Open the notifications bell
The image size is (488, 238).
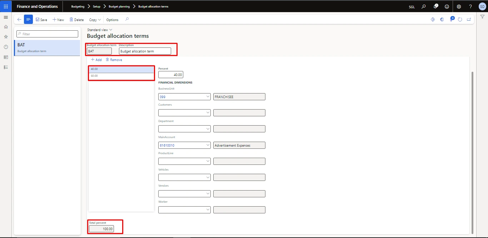click(x=435, y=6)
